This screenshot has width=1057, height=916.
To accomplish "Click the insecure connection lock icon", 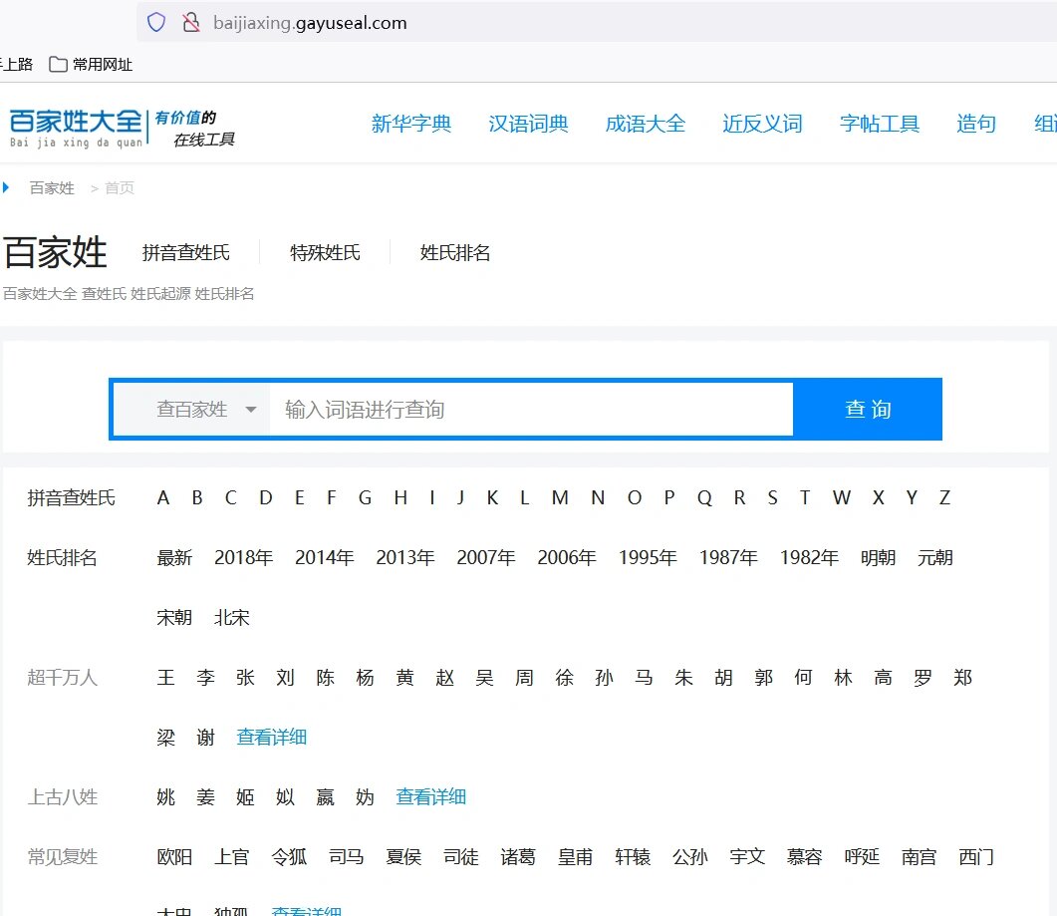I will [x=191, y=22].
